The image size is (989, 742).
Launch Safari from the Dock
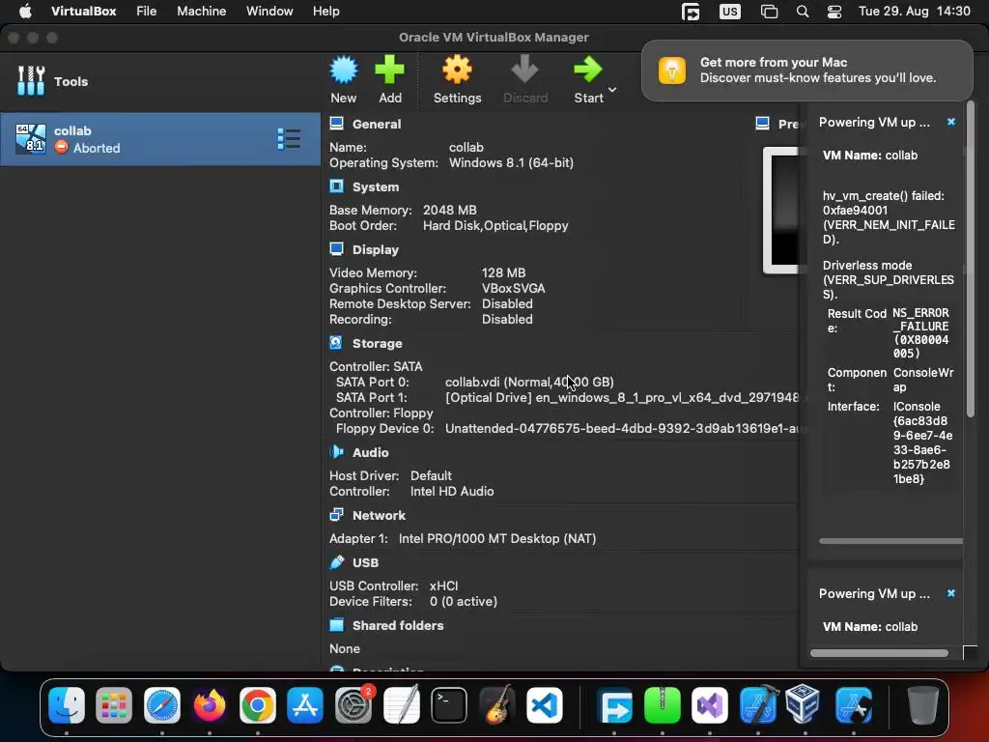click(162, 704)
